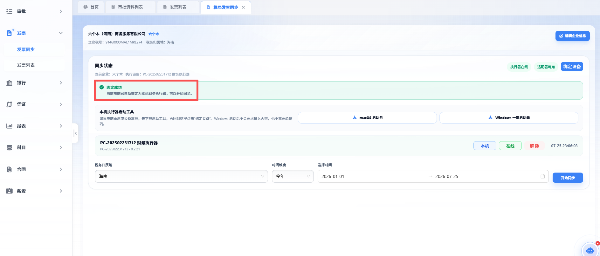
Task: Click the 开始同步 button
Action: 568,178
